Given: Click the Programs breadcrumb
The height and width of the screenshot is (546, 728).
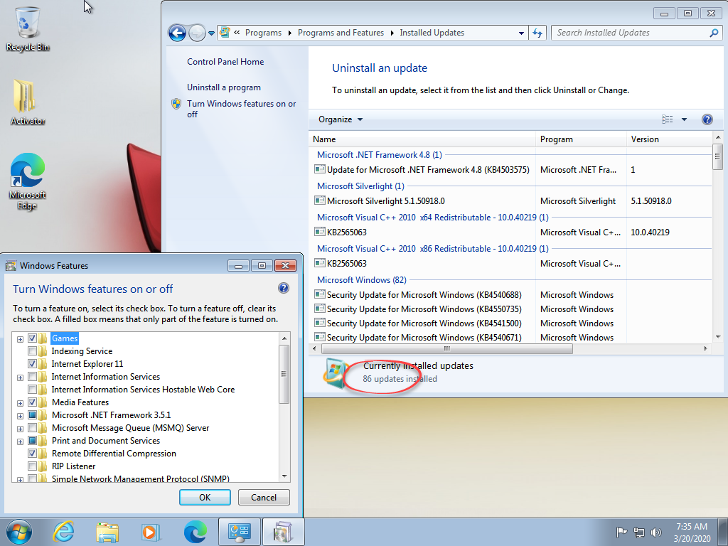Looking at the screenshot, I should tap(263, 33).
